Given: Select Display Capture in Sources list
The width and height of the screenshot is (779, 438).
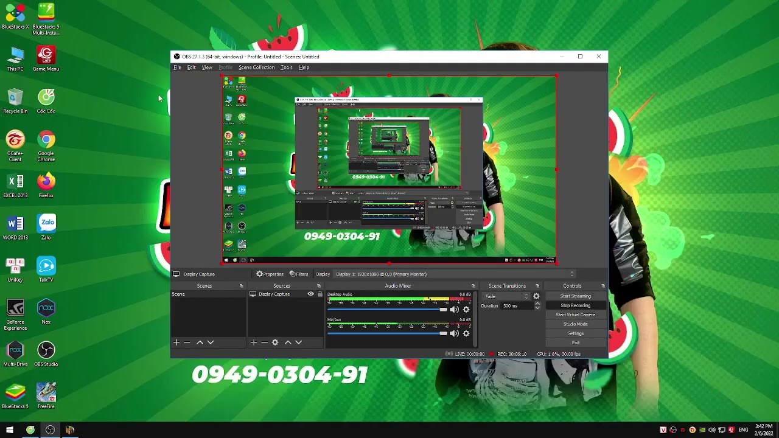Looking at the screenshot, I should (x=285, y=294).
